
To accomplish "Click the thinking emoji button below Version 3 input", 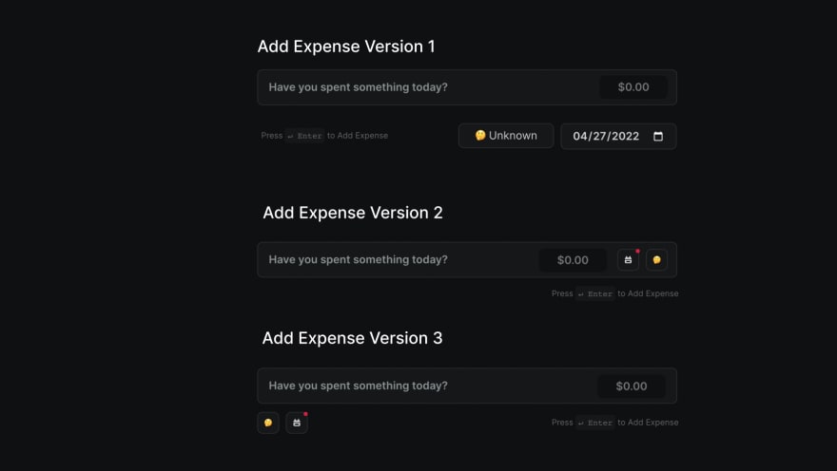I will tap(268, 423).
